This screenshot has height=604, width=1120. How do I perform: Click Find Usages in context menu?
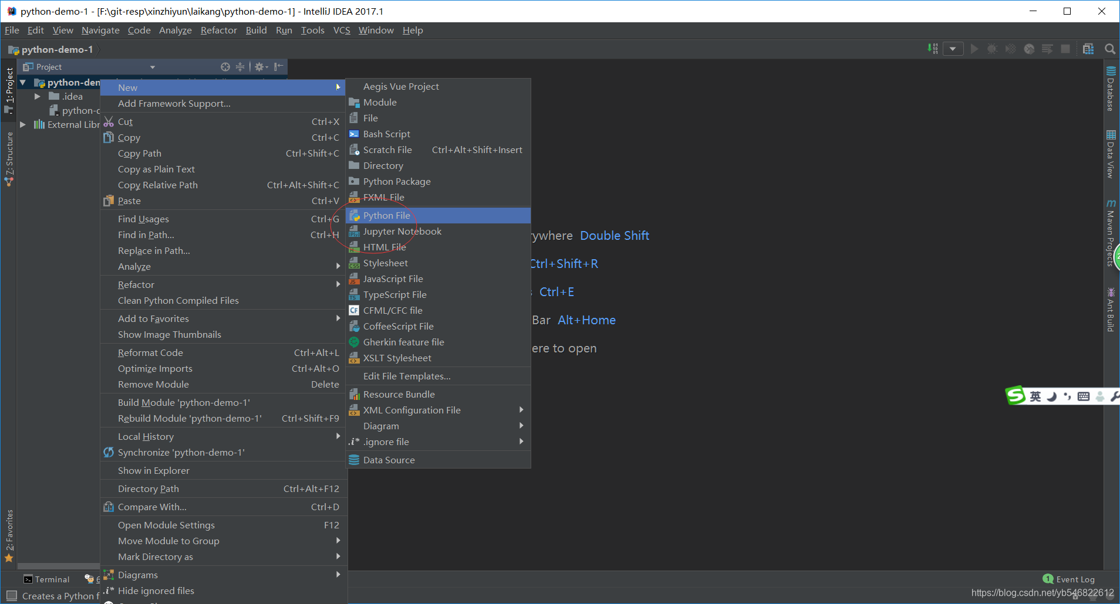coord(223,219)
